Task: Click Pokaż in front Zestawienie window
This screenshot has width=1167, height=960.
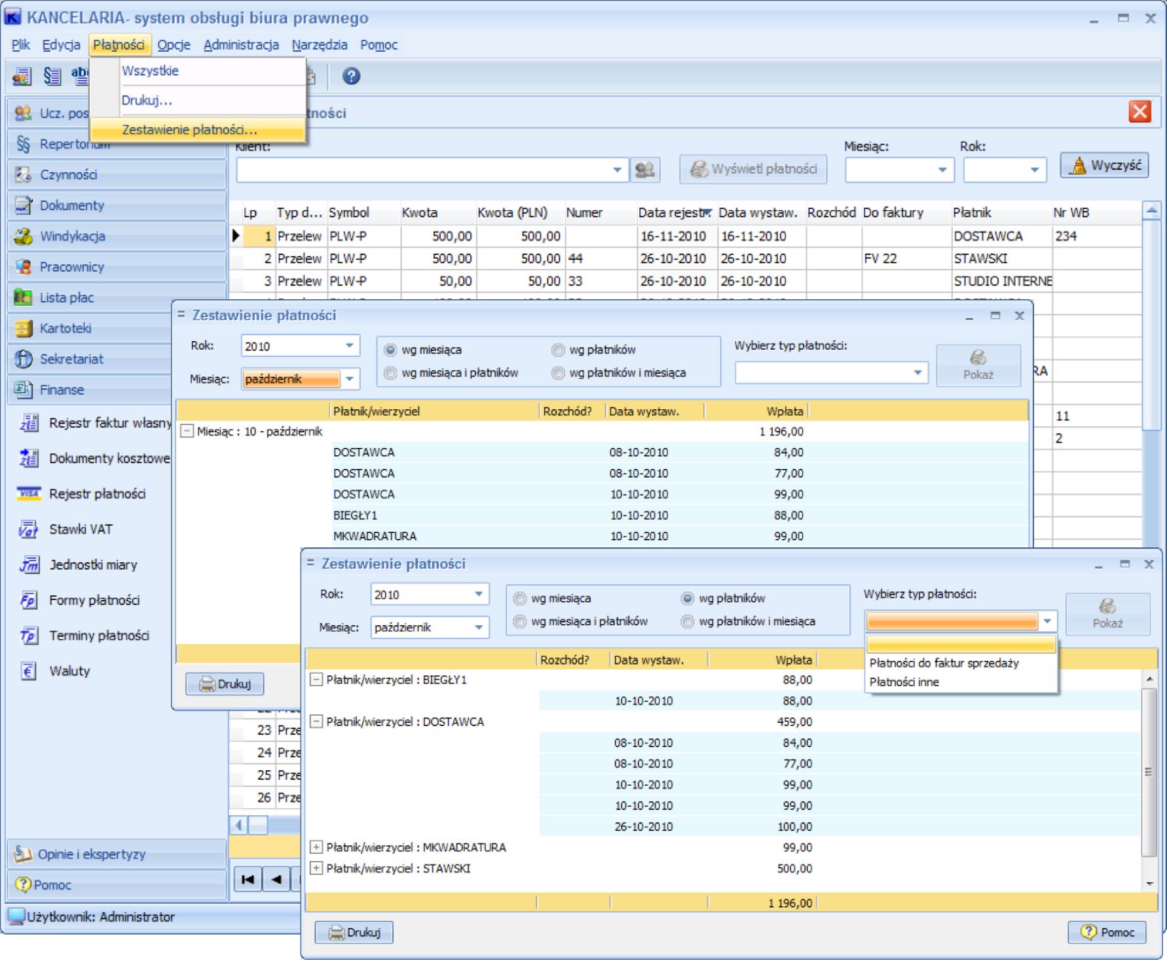Action: 1107,614
